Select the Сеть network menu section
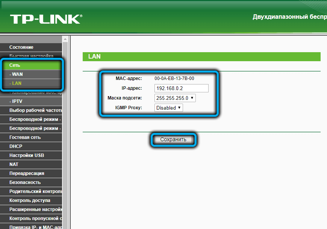Viewport: 327px width, 229px height. pyautogui.click(x=15, y=65)
